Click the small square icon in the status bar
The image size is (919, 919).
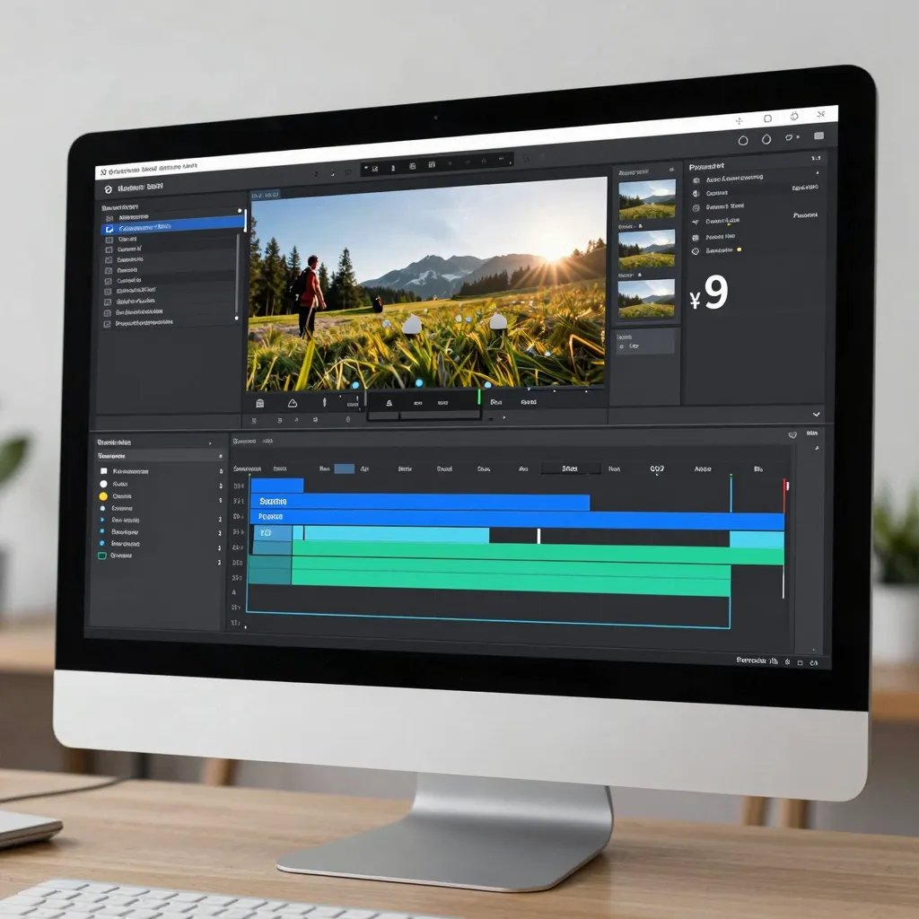pyautogui.click(x=800, y=663)
